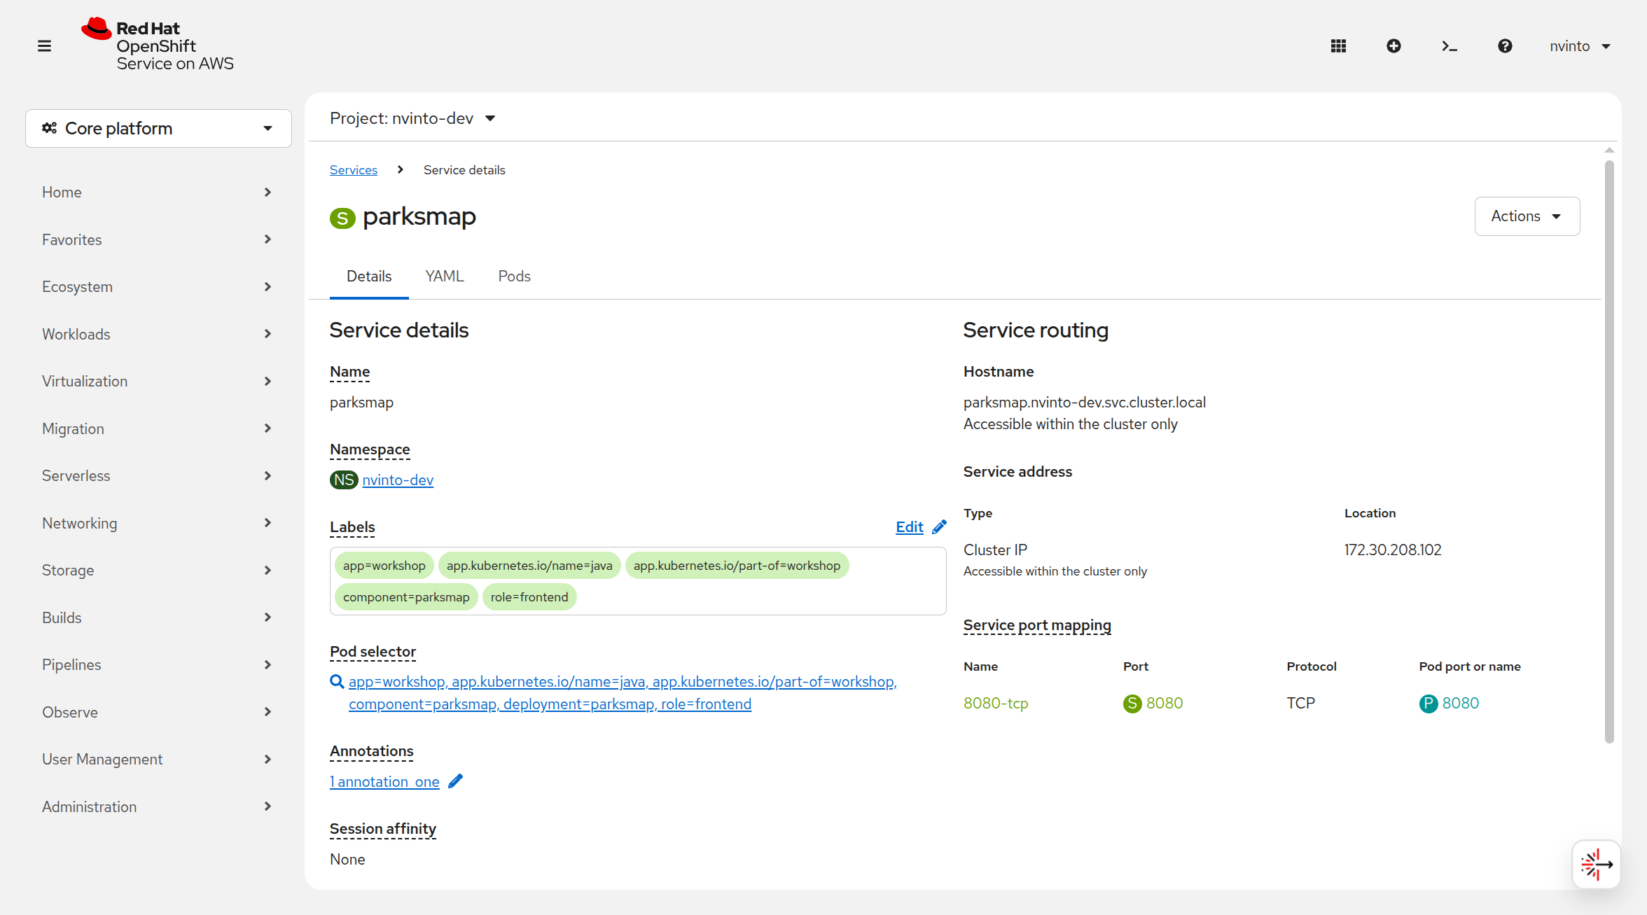Click the Name field label
Screen dimensions: 1647x915
[350, 372]
